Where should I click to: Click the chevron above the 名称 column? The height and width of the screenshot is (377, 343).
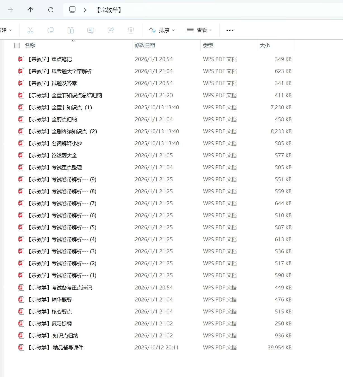[x=73, y=41]
